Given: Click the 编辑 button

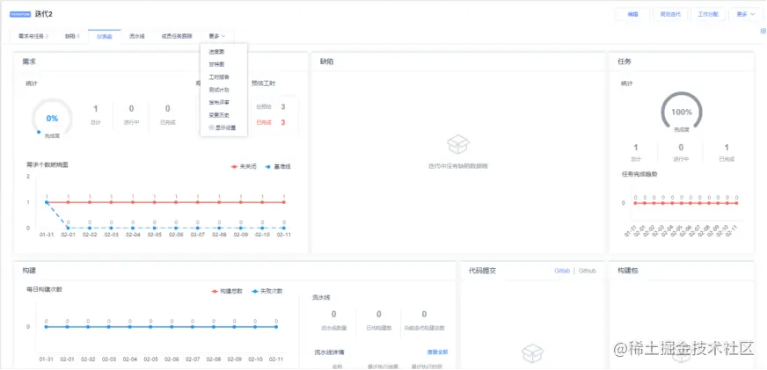Looking at the screenshot, I should pyautogui.click(x=632, y=14).
